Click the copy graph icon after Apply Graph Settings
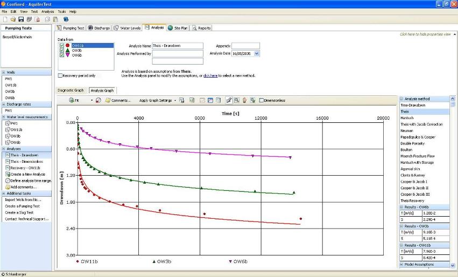Image resolution: width=458 pixels, height=277 pixels. point(182,100)
